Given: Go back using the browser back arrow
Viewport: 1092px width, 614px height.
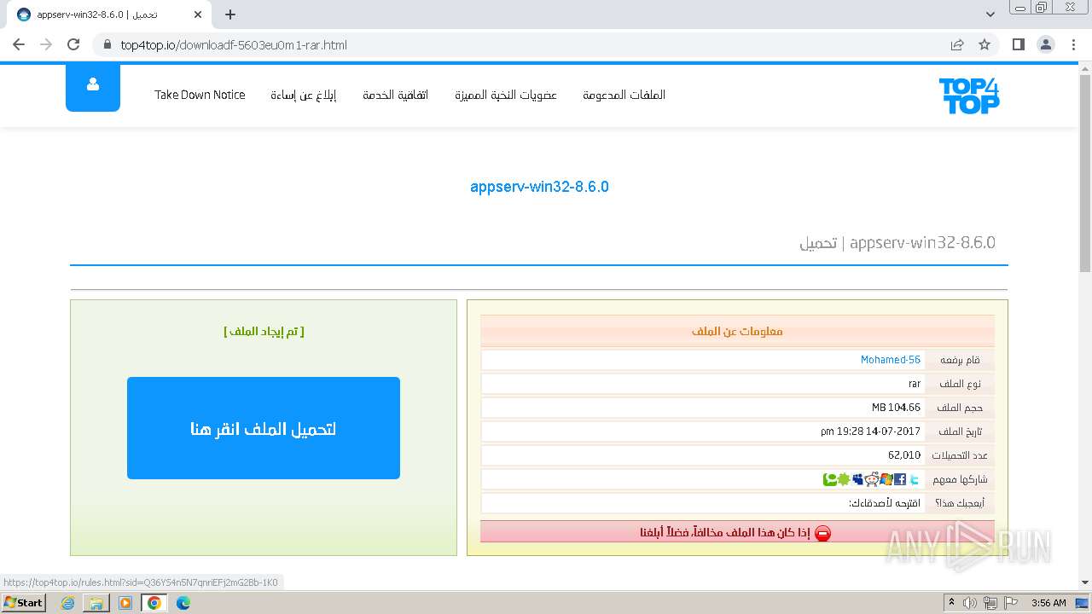Looking at the screenshot, I should [x=19, y=44].
